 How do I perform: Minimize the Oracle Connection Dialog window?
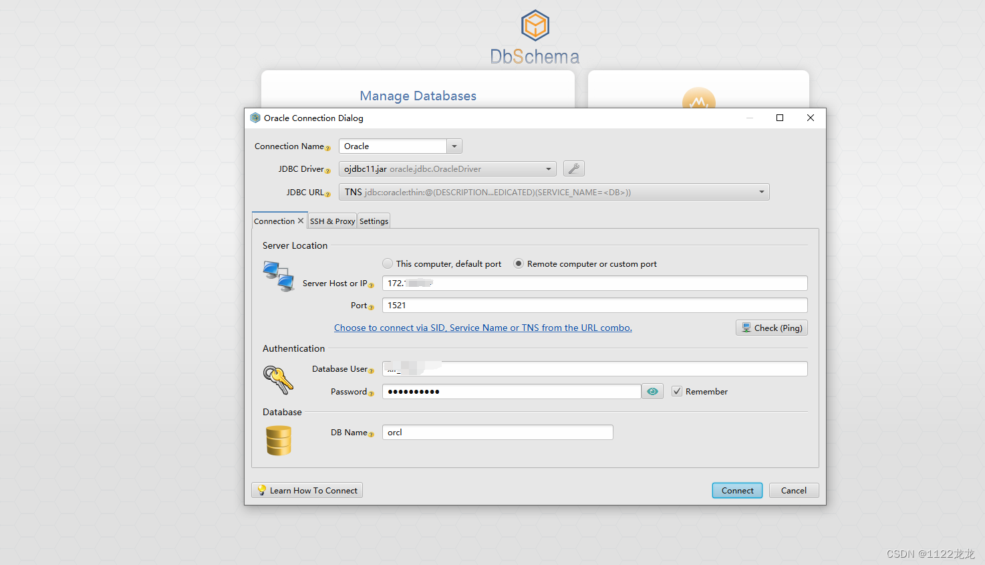tap(750, 118)
